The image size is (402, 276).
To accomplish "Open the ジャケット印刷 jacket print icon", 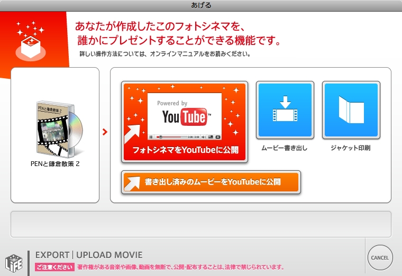I will tap(351, 110).
